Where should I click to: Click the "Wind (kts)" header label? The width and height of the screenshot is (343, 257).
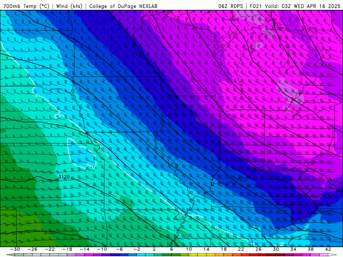69,6
